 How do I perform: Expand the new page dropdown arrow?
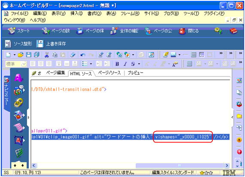15,55
